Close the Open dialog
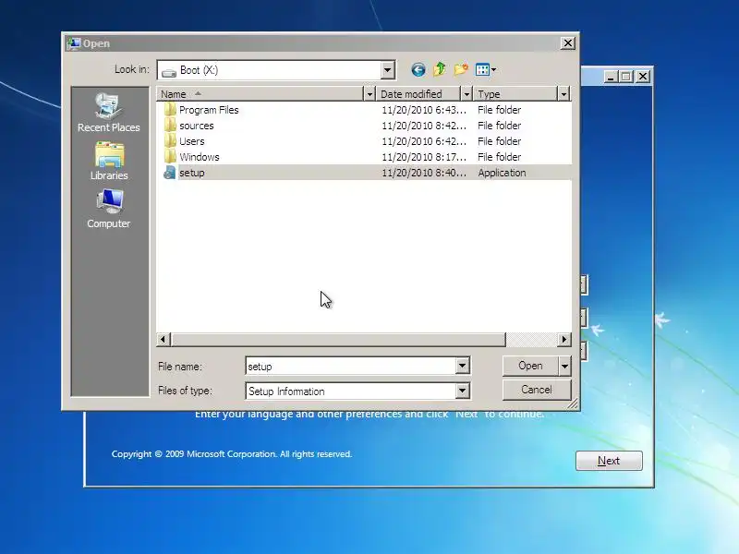The width and height of the screenshot is (739, 554). 568,43
